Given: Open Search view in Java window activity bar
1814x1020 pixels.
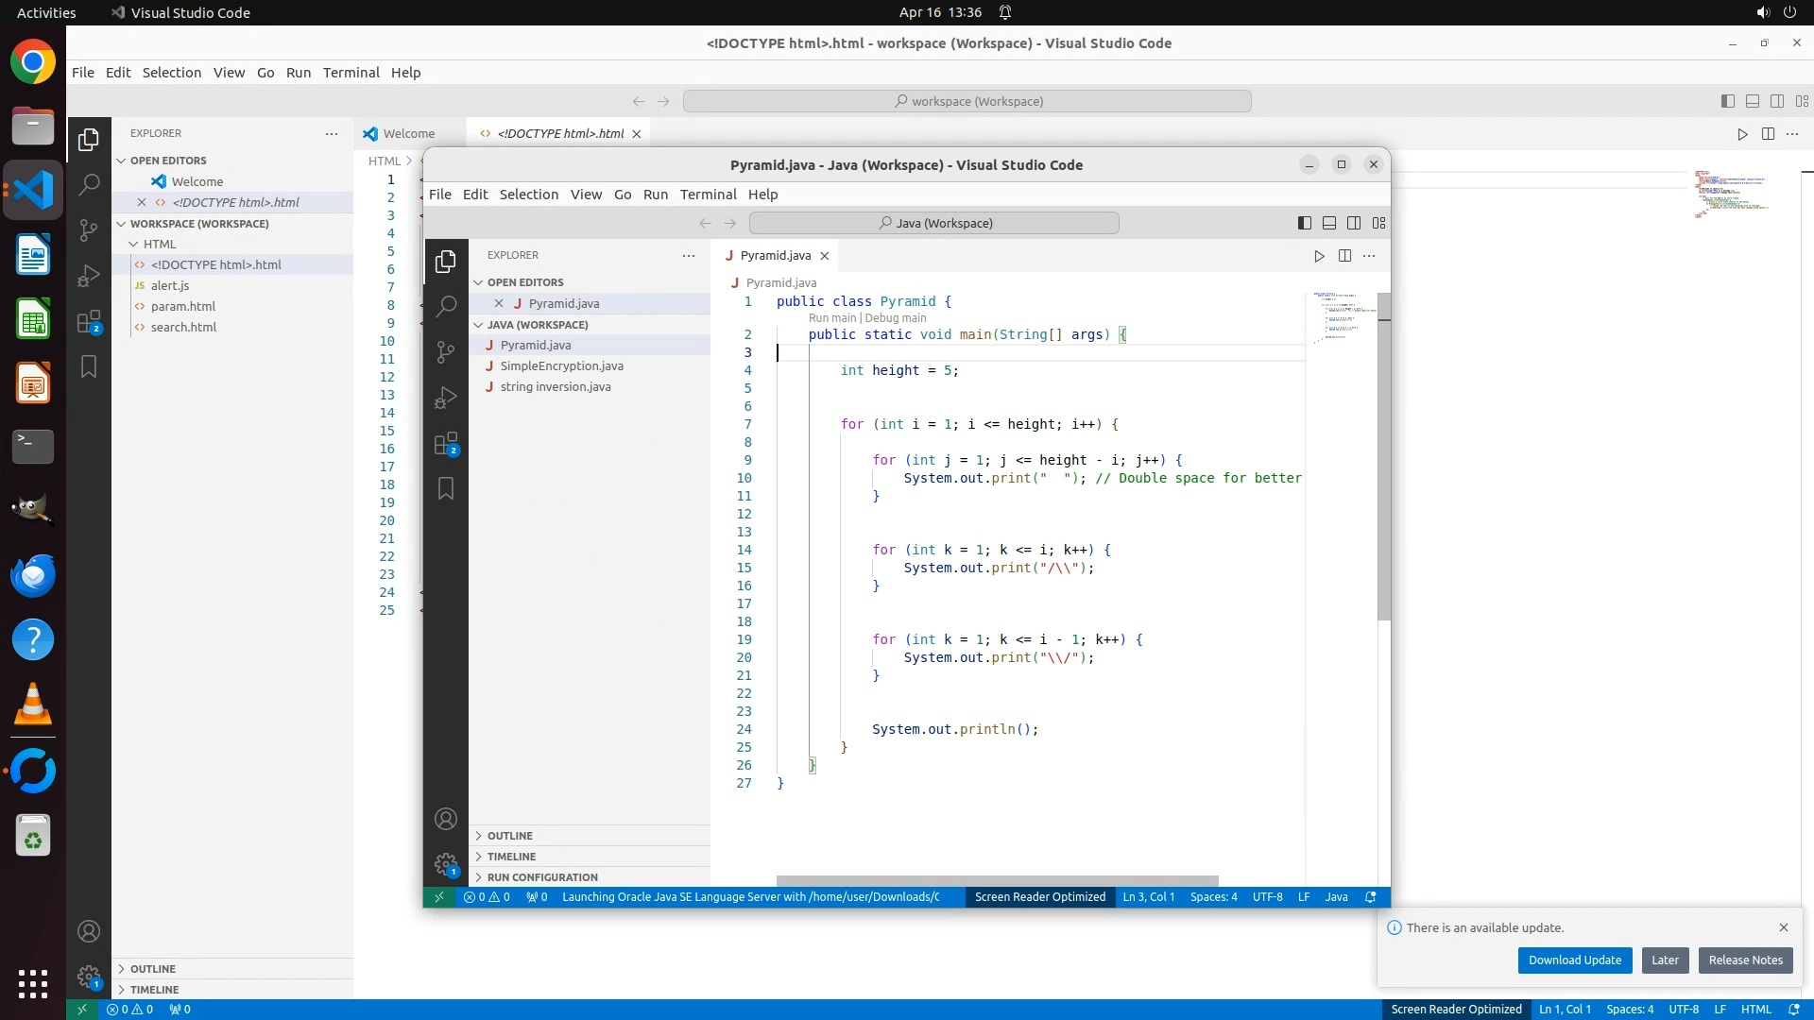Looking at the screenshot, I should point(446,306).
